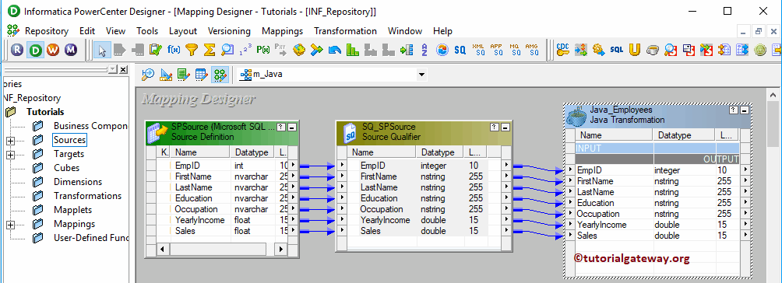Switch to Source Analyzer tool icon
The image size is (782, 283).
tap(148, 75)
